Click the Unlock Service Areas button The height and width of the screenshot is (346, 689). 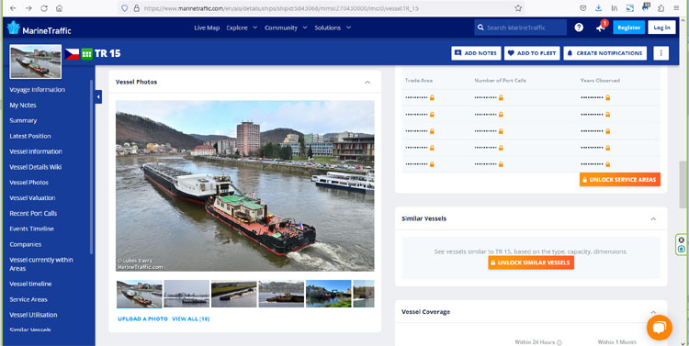coord(619,180)
